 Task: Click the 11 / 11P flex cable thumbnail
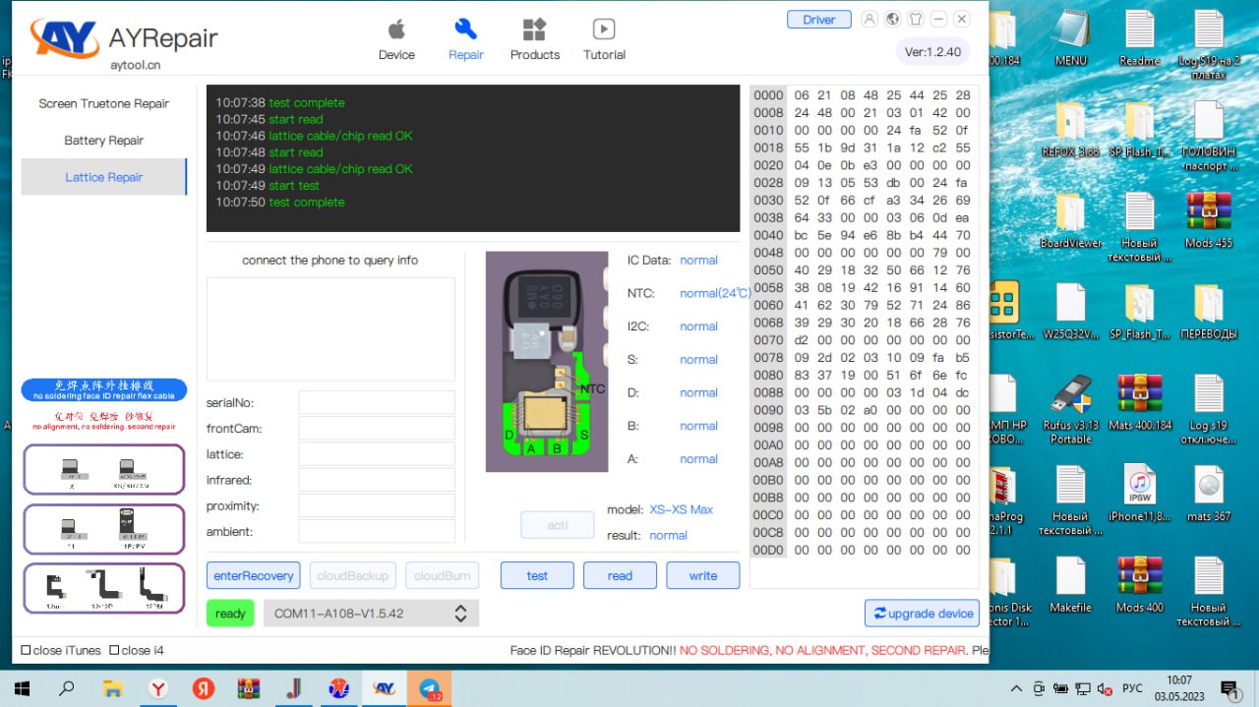(103, 528)
